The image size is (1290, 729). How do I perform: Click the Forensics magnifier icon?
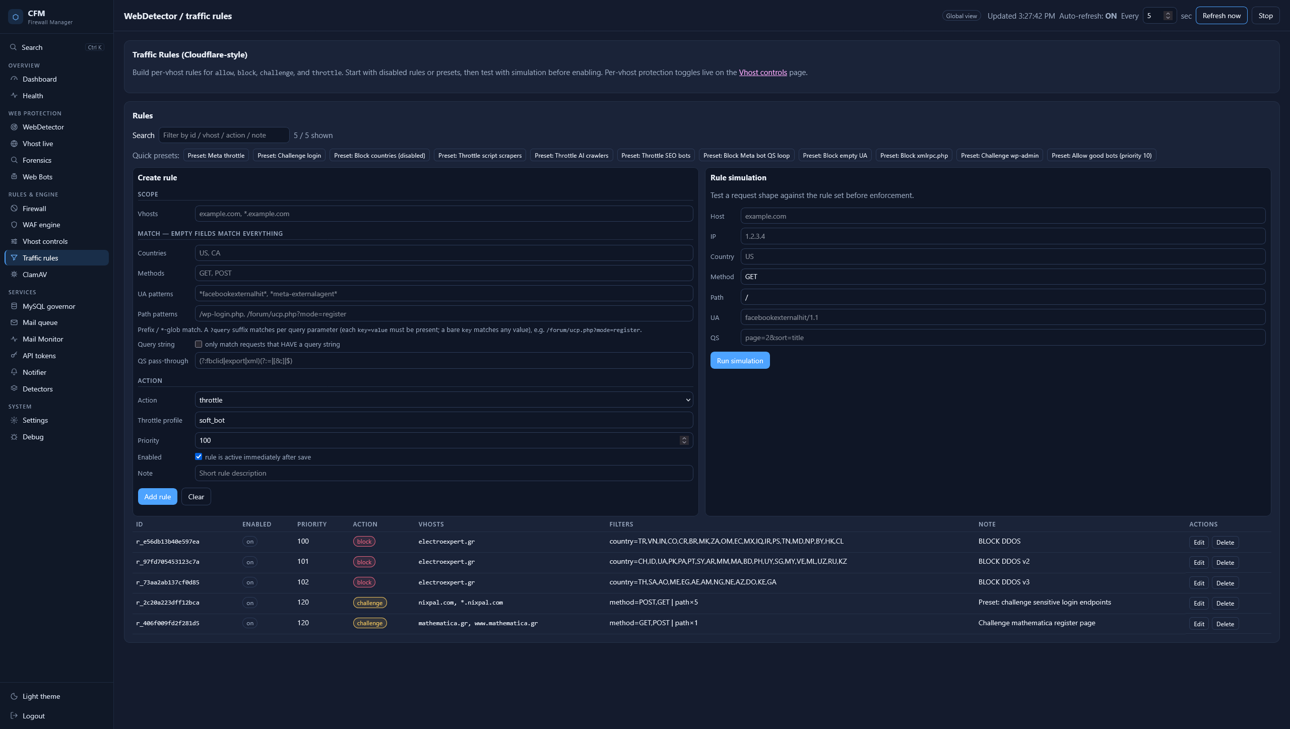tap(14, 160)
